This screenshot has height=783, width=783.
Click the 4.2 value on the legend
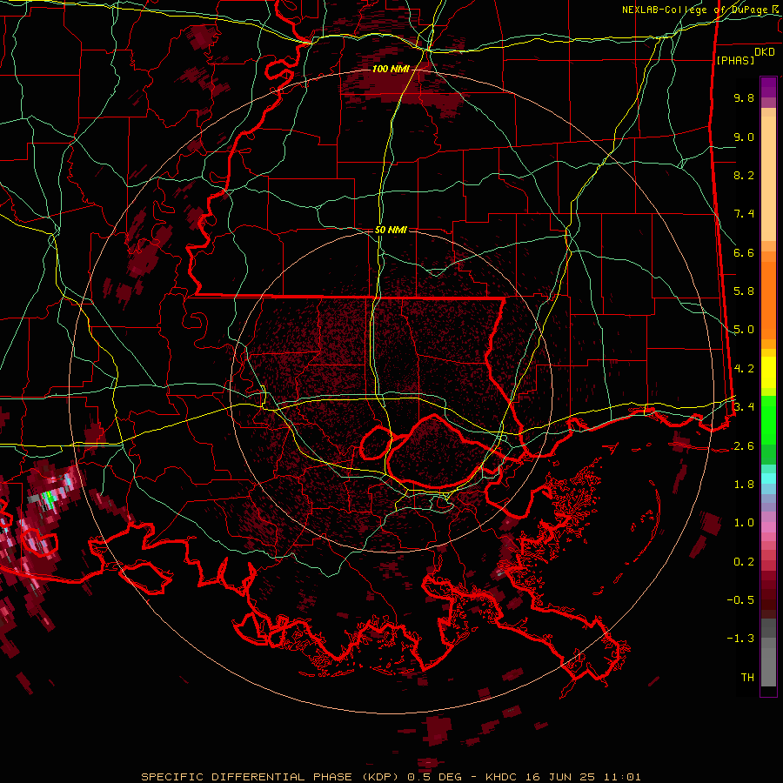(744, 369)
